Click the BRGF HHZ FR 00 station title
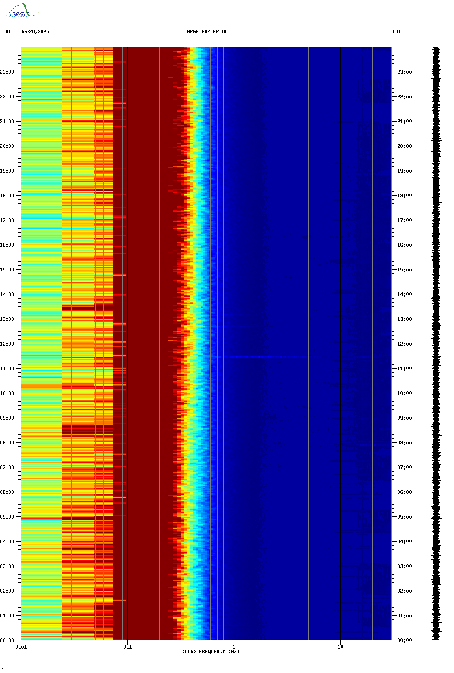 (207, 32)
